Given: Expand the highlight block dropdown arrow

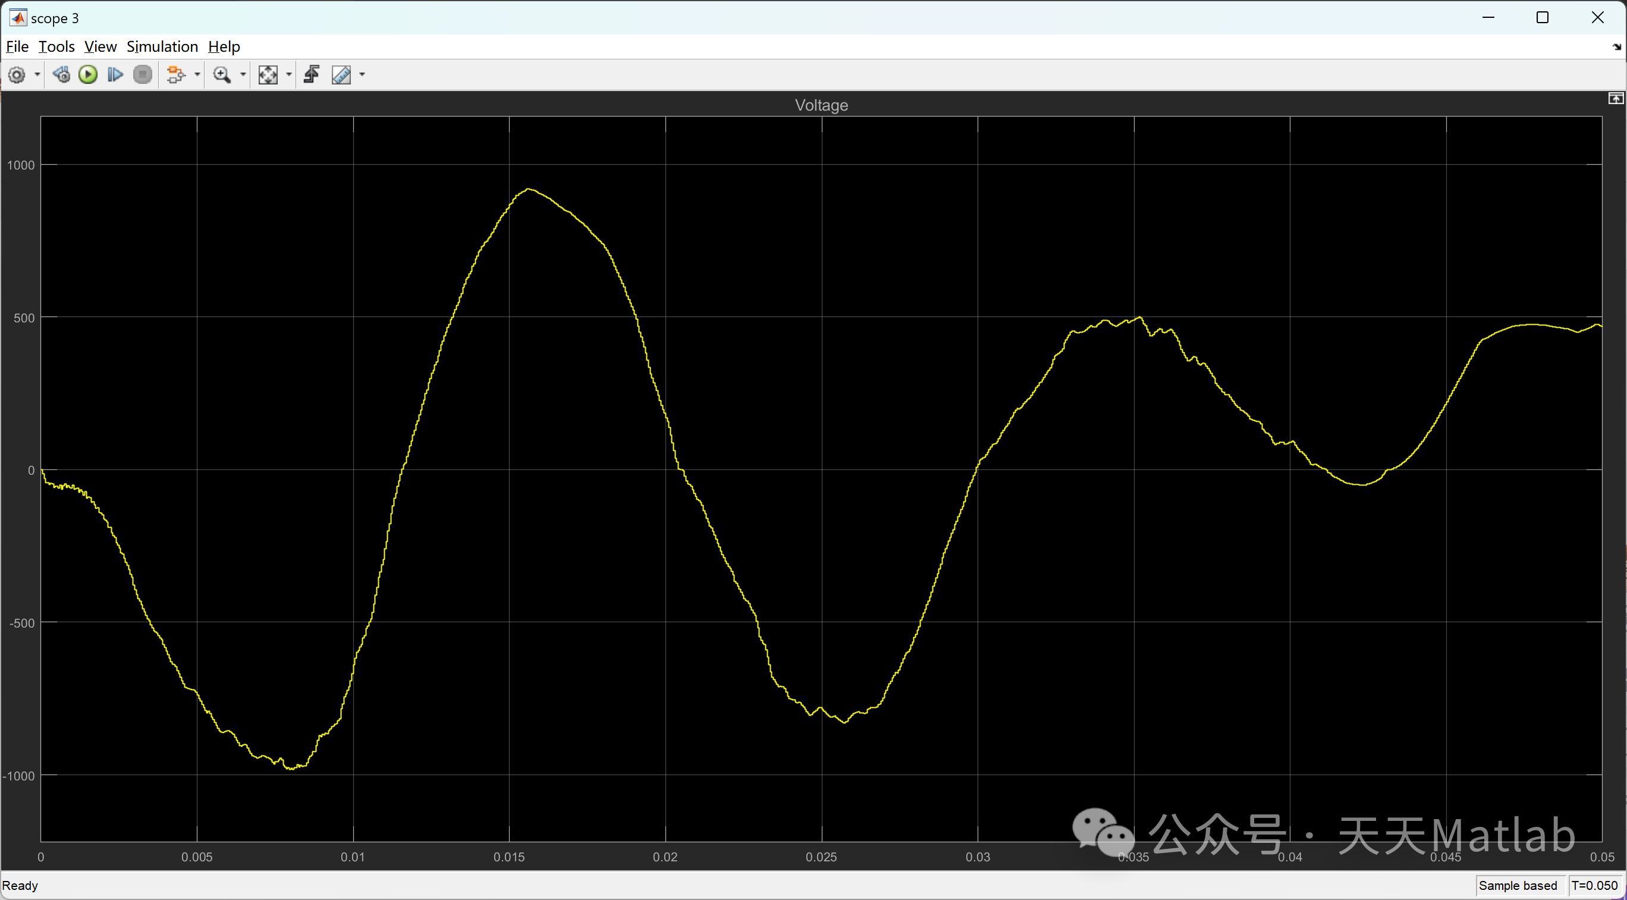Looking at the screenshot, I should pos(197,75).
